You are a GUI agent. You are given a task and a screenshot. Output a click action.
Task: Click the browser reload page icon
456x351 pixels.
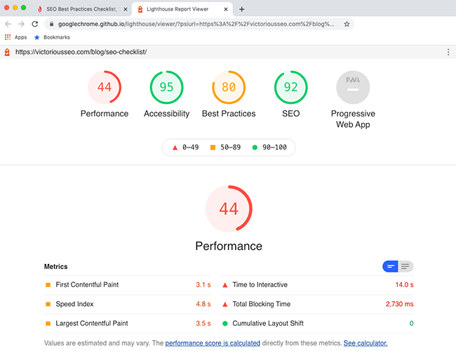click(x=35, y=24)
